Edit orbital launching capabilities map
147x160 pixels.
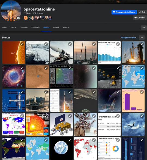(22, 116)
